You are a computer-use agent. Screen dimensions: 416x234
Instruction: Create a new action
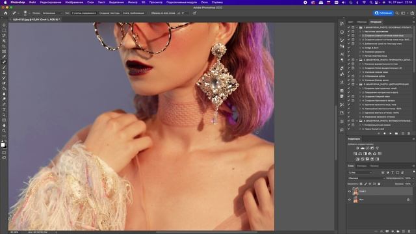(403, 133)
